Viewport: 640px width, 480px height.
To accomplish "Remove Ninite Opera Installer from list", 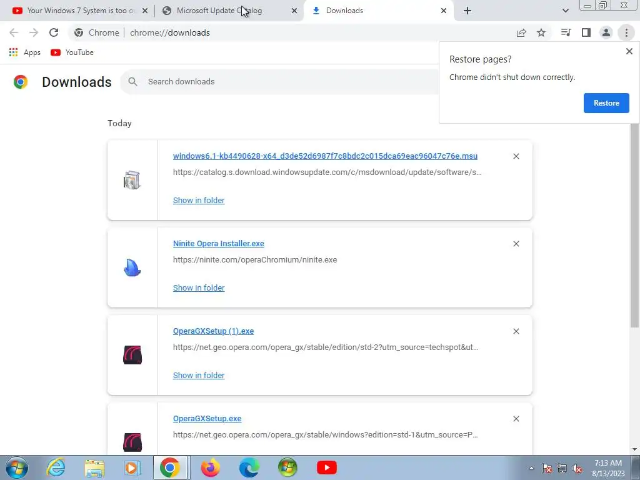I will click(516, 244).
